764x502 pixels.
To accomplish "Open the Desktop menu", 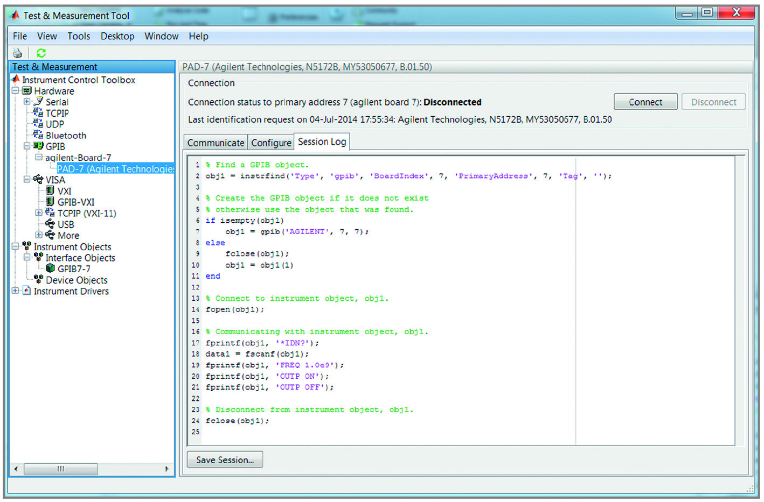I will coord(117,36).
